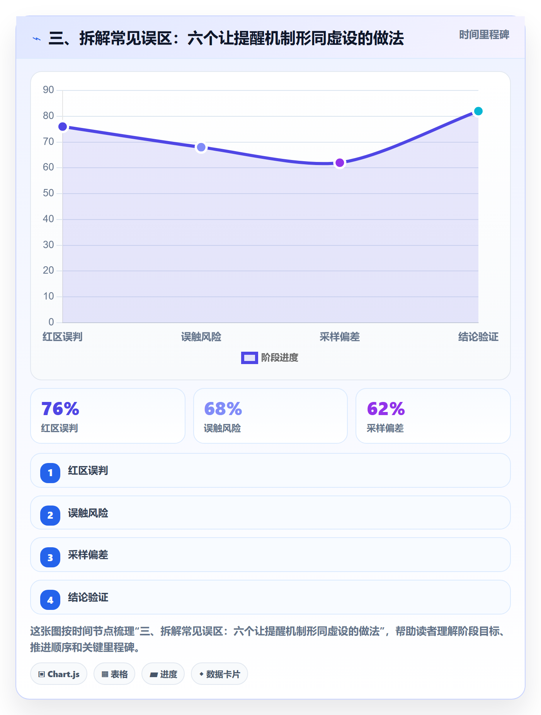Click the Chart.js tag chip

59,674
